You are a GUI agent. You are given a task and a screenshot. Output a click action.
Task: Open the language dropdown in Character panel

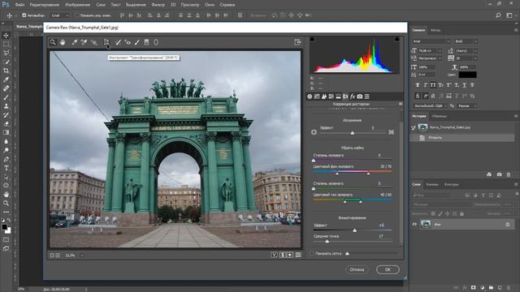431,105
